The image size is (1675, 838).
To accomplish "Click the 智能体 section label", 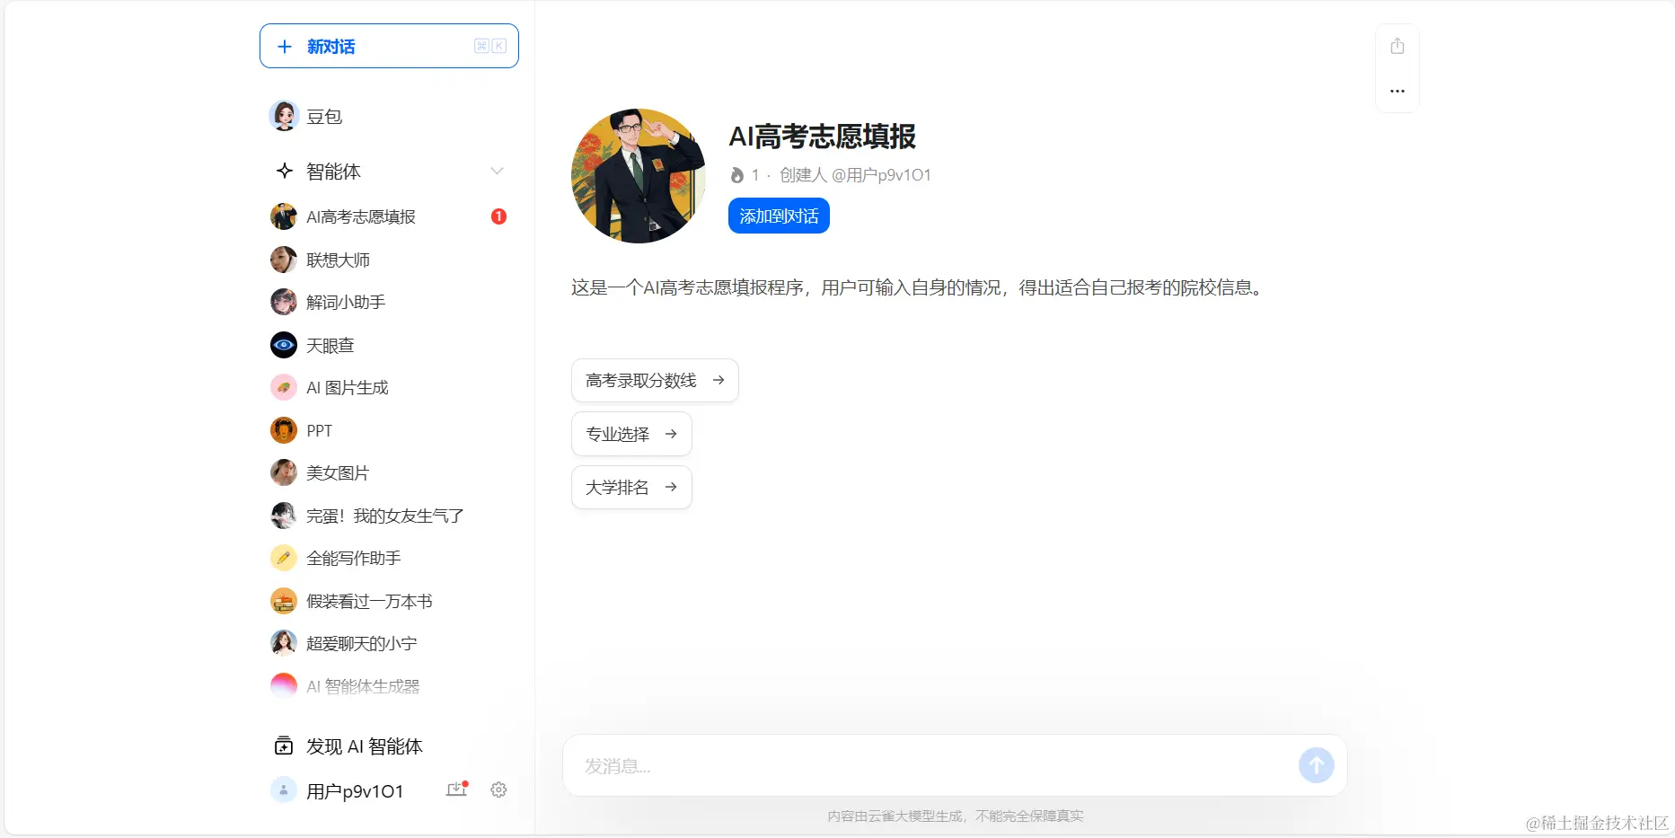I will pos(333,171).
